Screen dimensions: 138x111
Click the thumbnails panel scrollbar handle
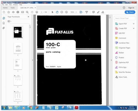pos(30,27)
